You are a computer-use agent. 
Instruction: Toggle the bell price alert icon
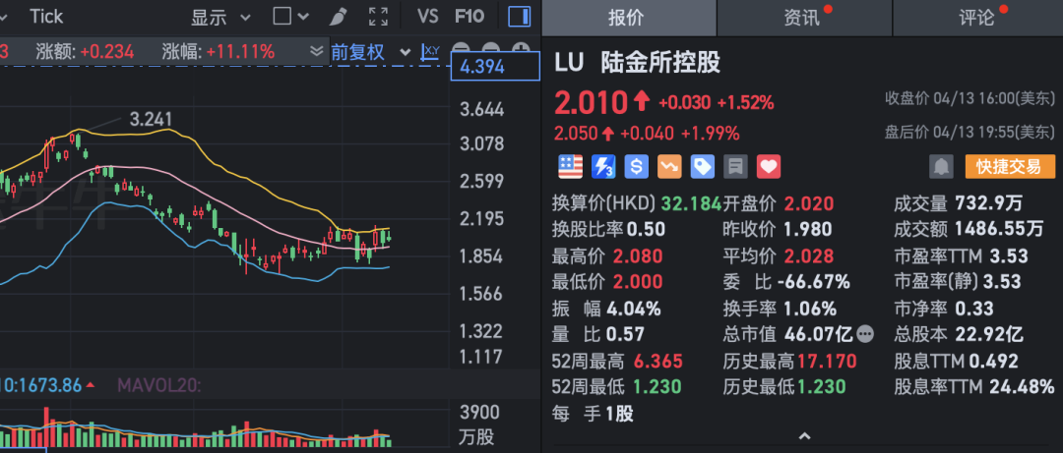942,167
